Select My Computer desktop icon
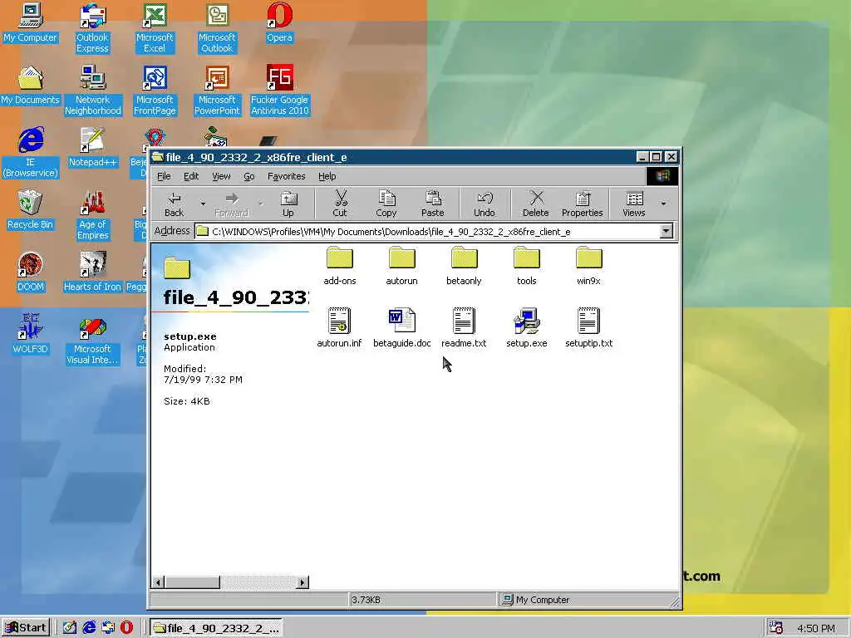851x638 pixels. coord(31,23)
